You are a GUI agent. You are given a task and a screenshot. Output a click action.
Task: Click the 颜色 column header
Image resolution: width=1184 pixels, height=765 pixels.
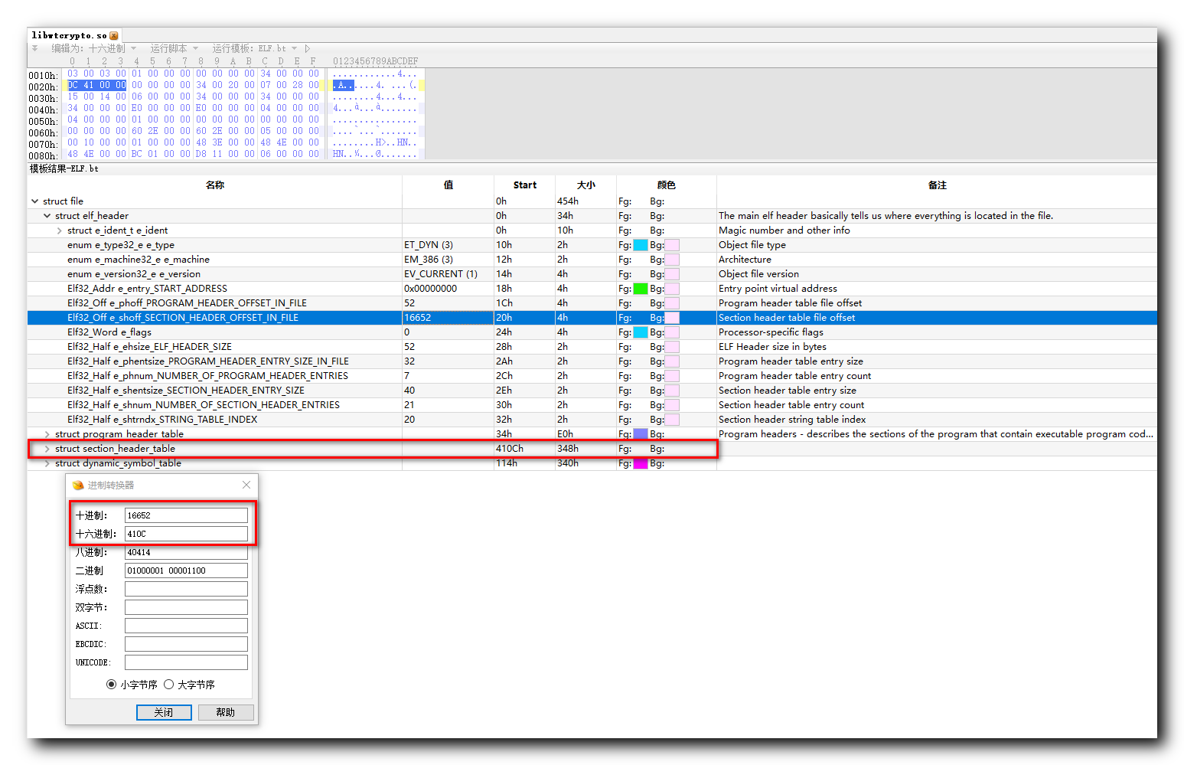pos(667,185)
